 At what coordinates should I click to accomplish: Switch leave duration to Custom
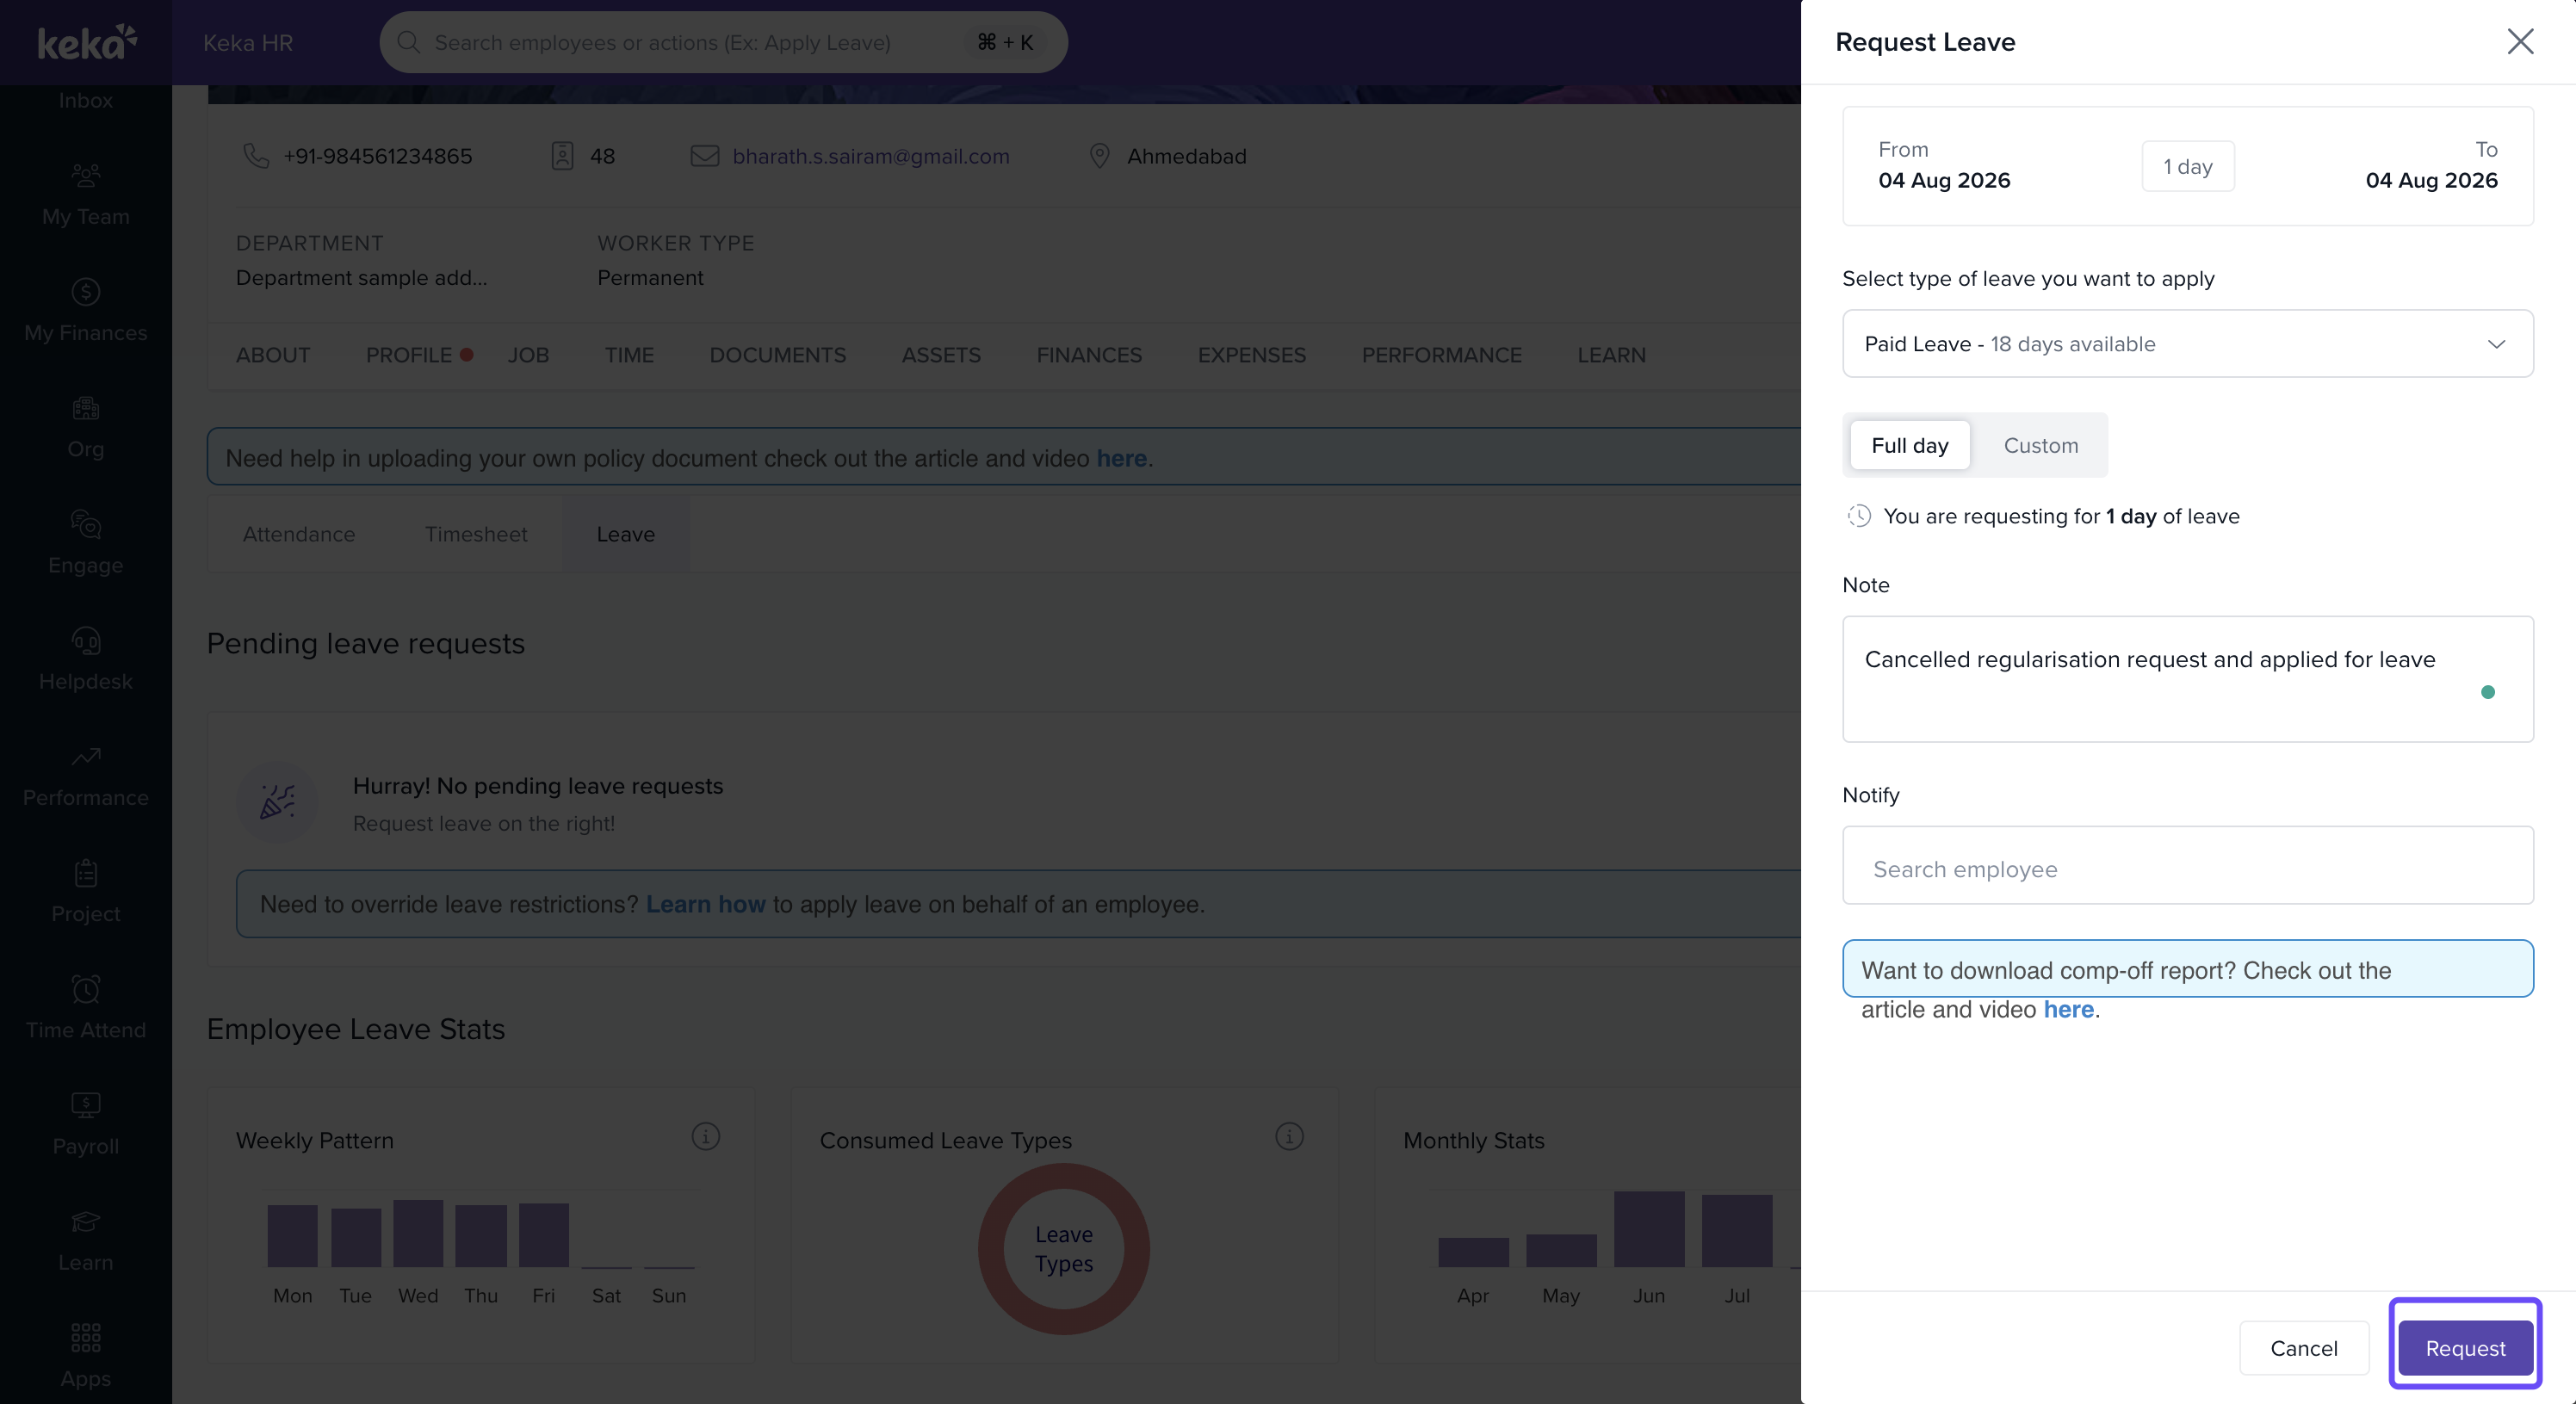pos(2041,445)
